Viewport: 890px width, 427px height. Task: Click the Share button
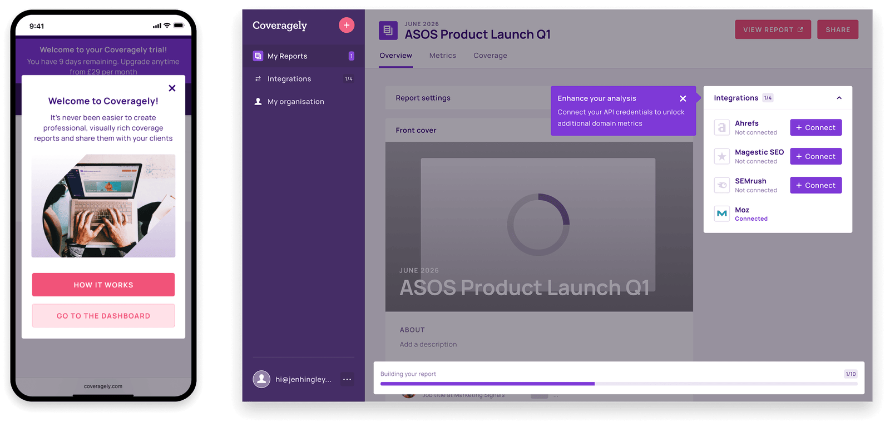[x=838, y=29]
